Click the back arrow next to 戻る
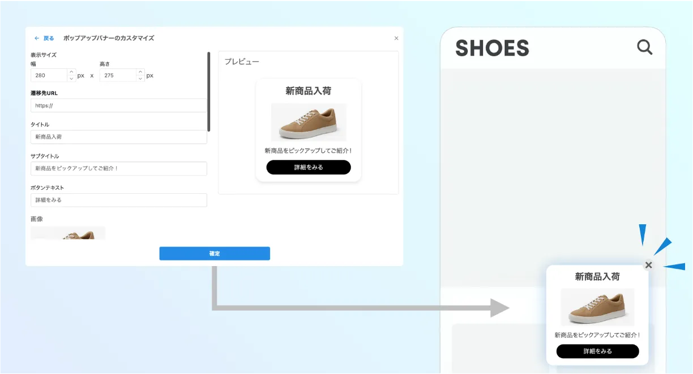Image resolution: width=693 pixels, height=374 pixels. (37, 38)
